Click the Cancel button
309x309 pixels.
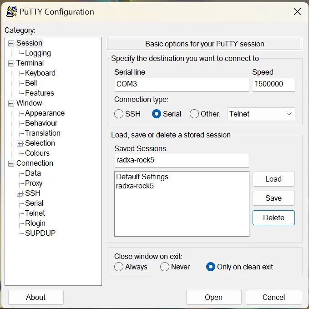[274, 297]
